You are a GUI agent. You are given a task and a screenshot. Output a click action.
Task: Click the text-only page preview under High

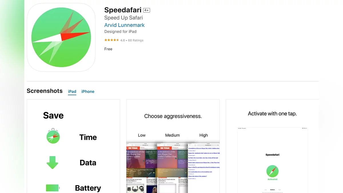coord(204,166)
